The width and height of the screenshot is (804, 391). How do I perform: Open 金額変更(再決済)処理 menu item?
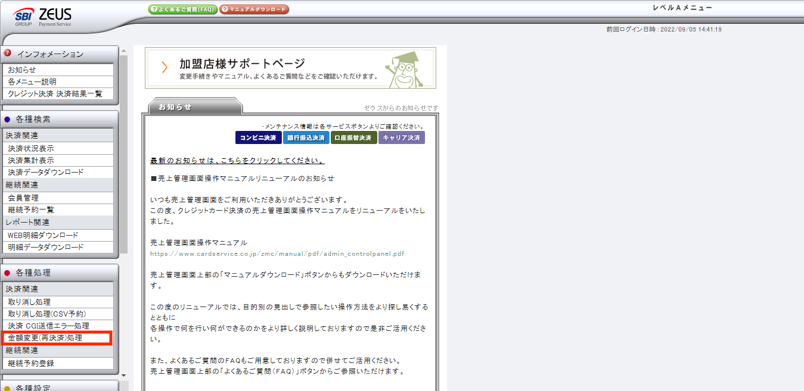tap(57, 338)
